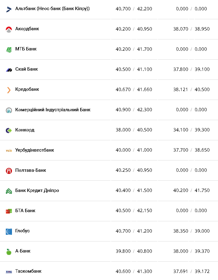218x280 pixels.
Task: Click the Глобус globe logo icon
Action: pos(9,231)
